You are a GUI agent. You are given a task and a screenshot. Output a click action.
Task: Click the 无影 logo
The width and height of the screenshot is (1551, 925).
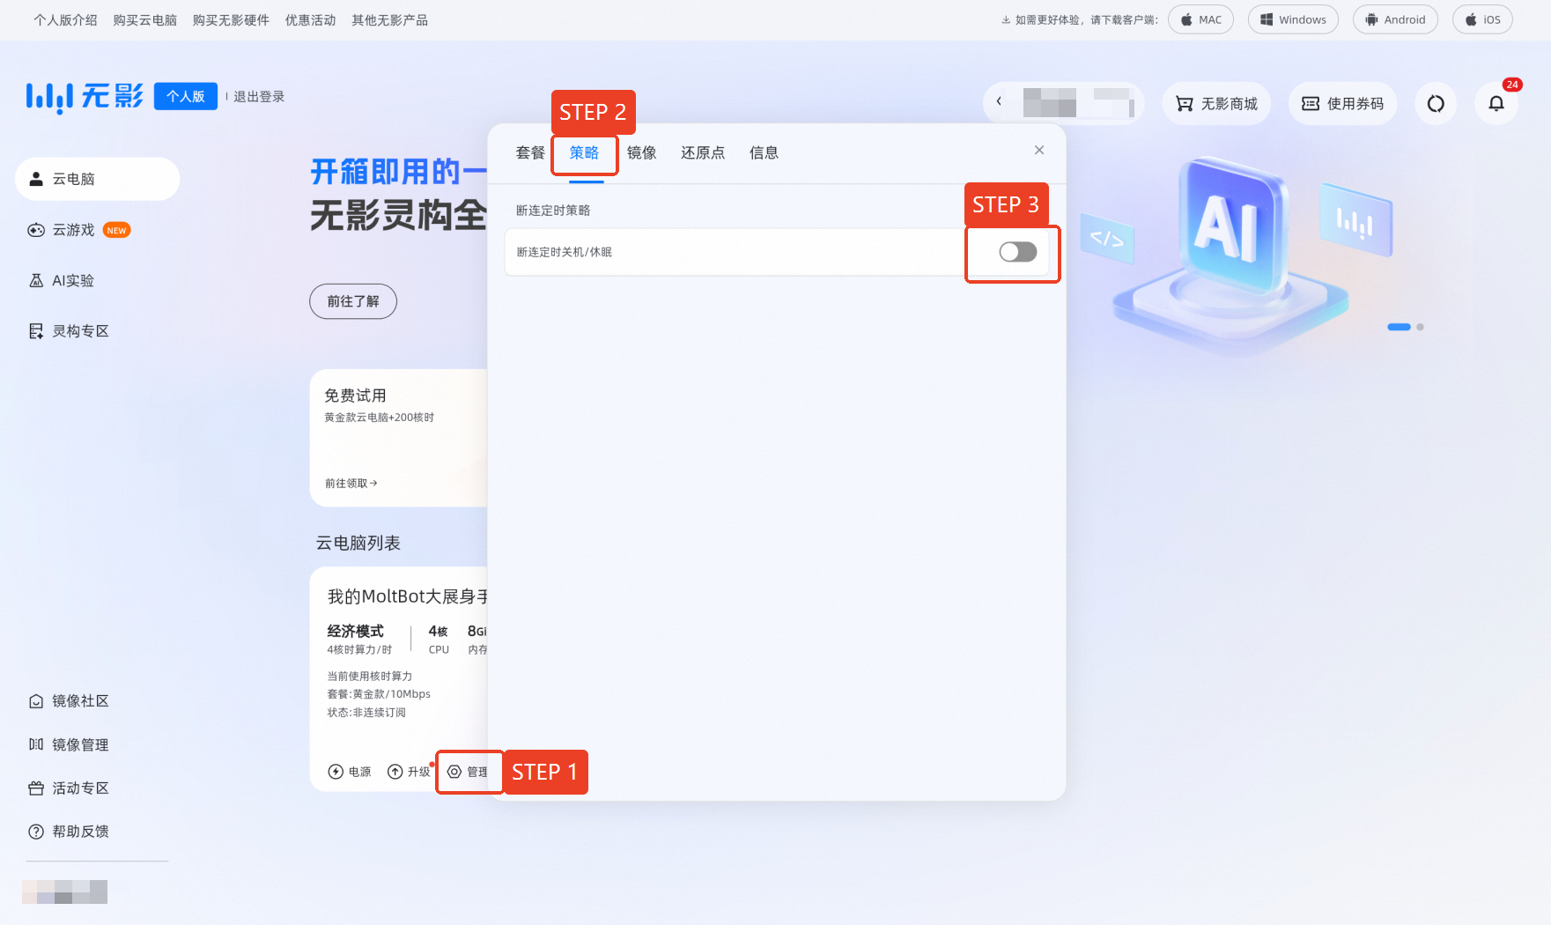click(x=85, y=97)
